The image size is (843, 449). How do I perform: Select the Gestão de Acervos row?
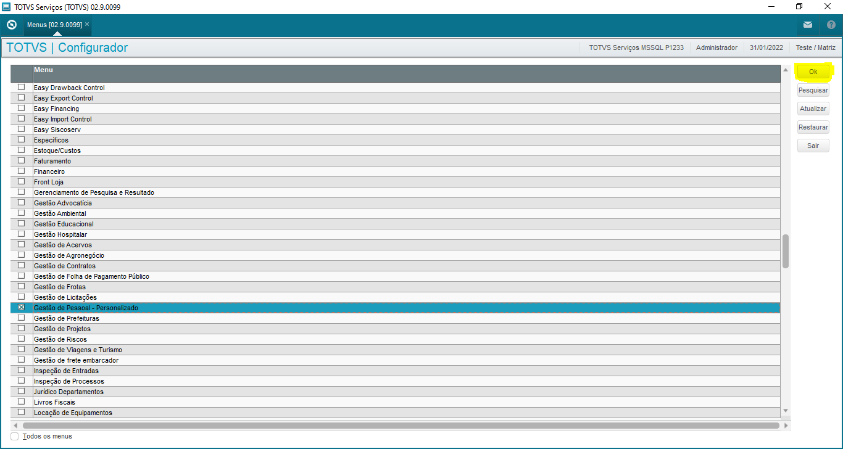[x=395, y=245]
